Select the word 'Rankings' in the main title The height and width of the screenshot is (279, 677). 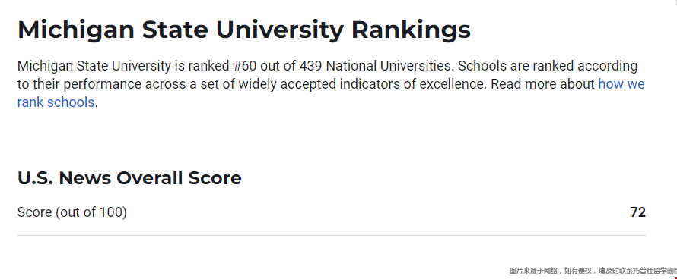411,30
